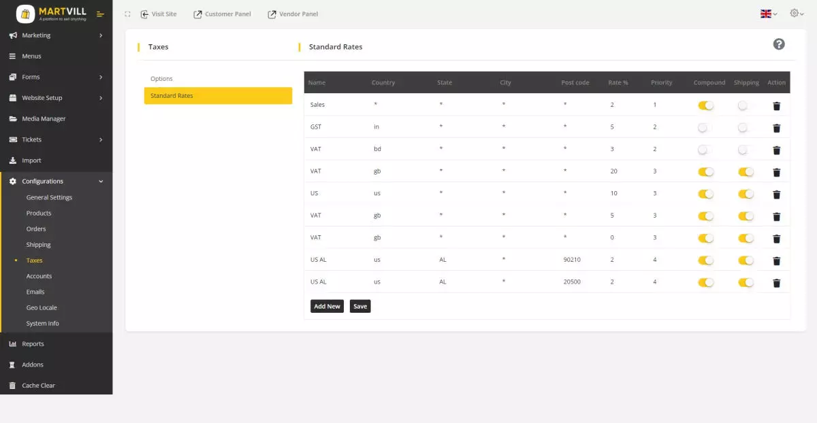This screenshot has height=423, width=817.
Task: Click the Add New button
Action: point(327,306)
